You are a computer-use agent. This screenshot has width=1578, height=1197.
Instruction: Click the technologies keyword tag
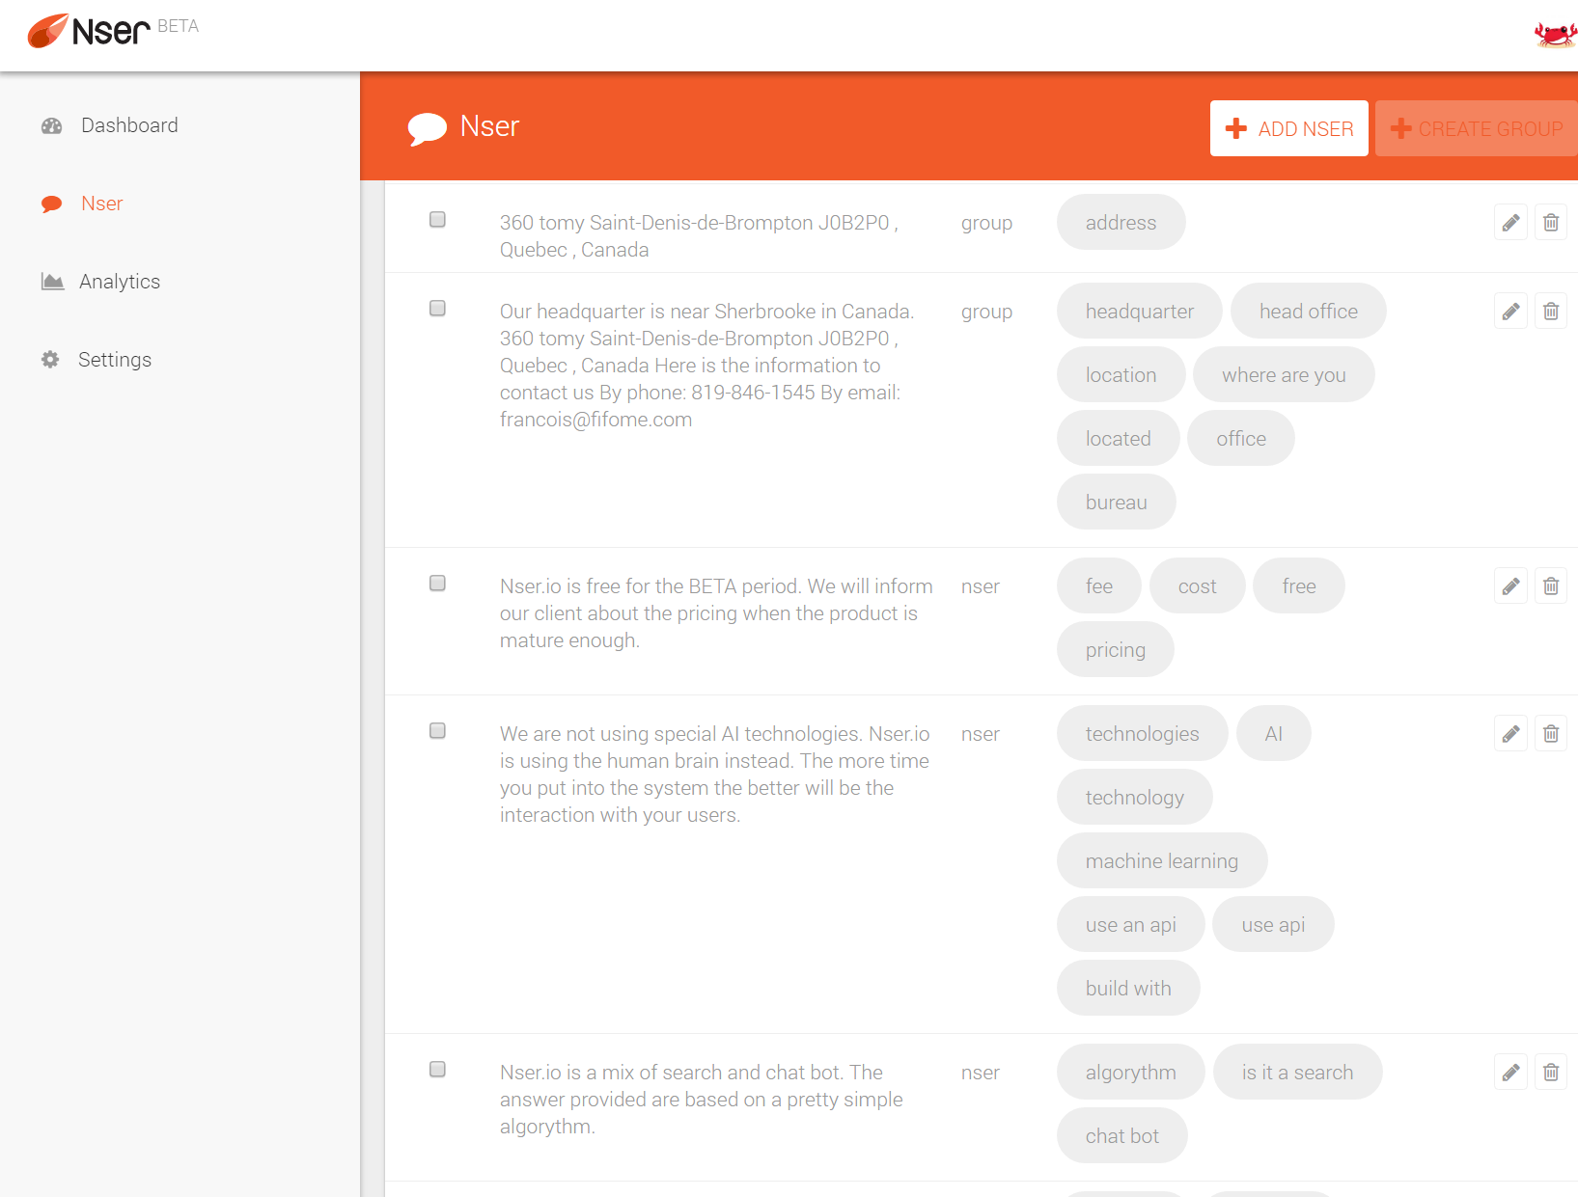tap(1142, 734)
